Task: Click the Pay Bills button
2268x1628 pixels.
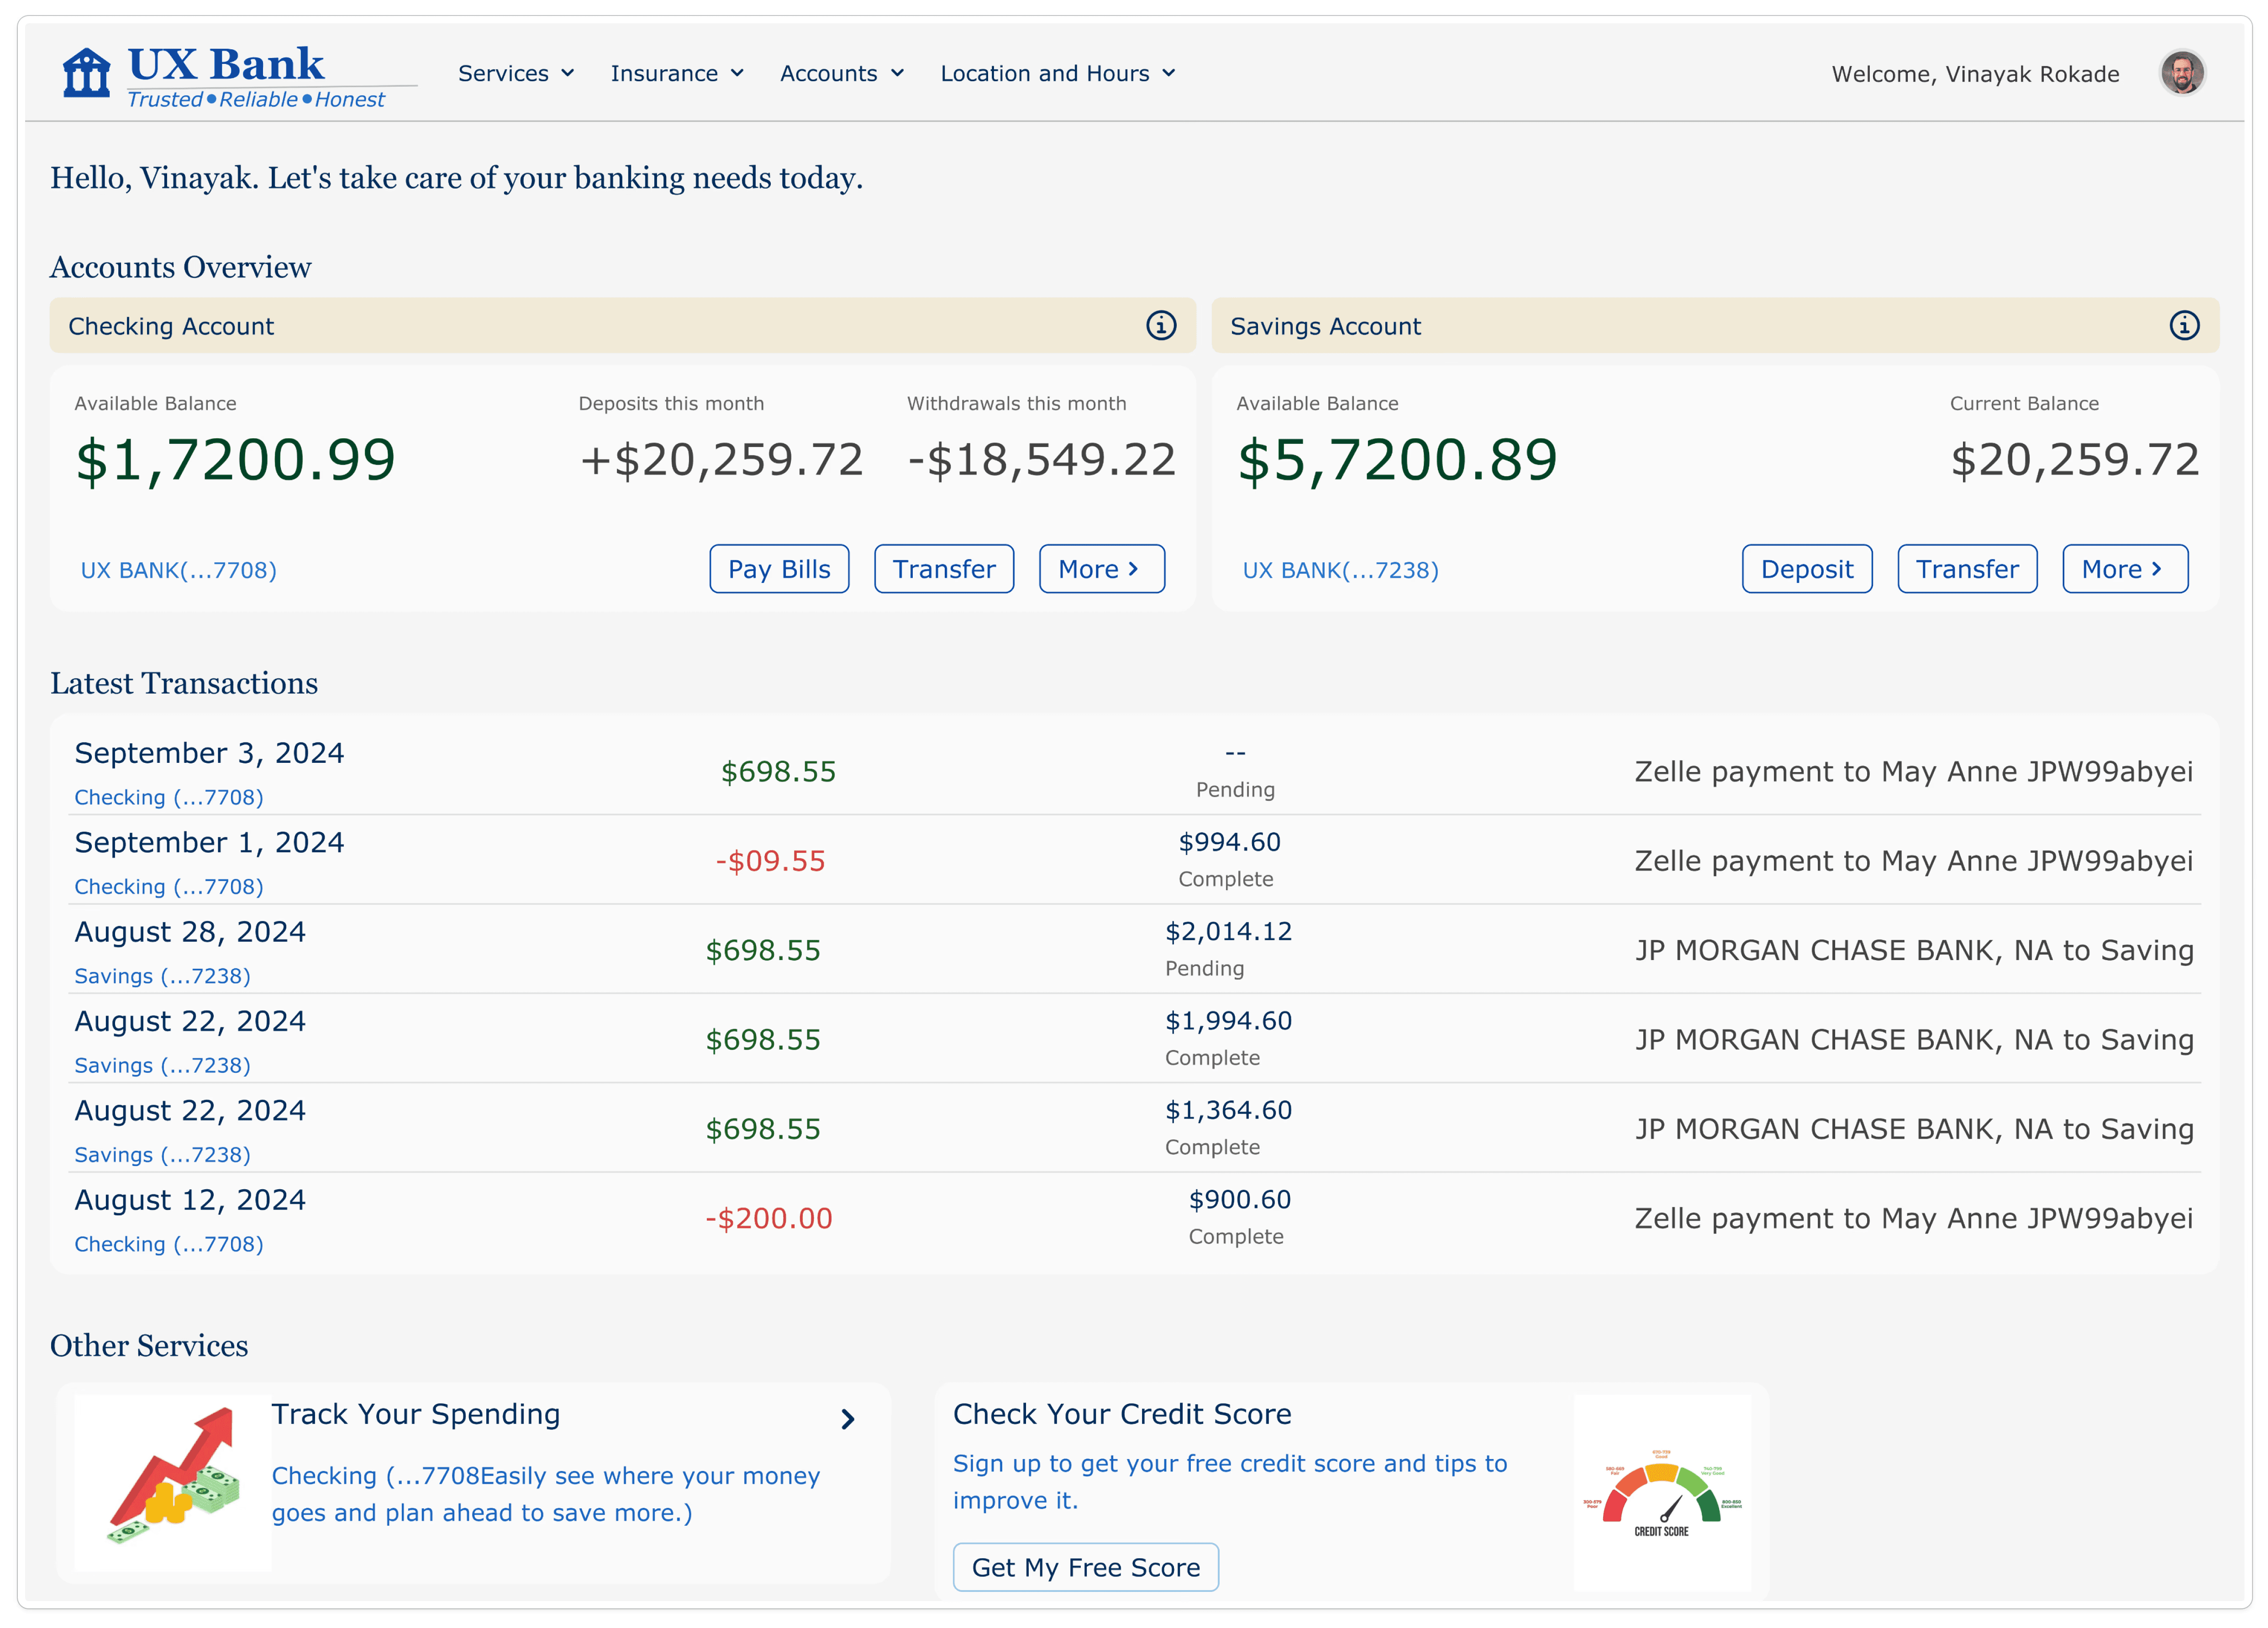Action: [x=779, y=569]
